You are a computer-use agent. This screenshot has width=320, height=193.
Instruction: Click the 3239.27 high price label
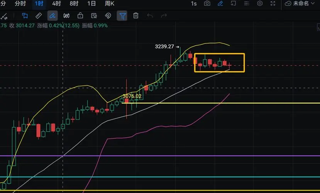coord(164,47)
